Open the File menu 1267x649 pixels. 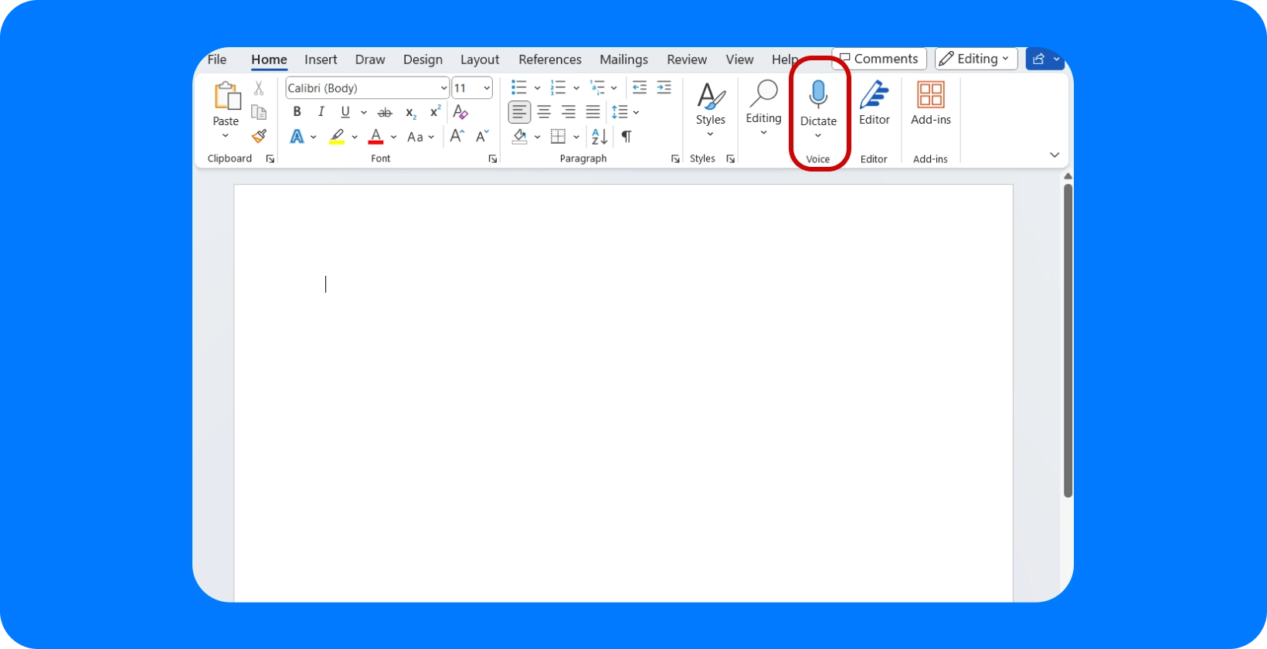point(217,59)
